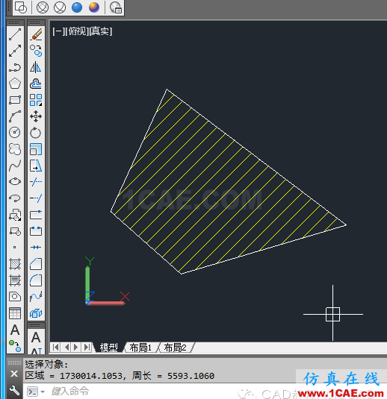Select the Line draw tool
Image resolution: width=387 pixels, height=399 pixels.
click(x=15, y=34)
